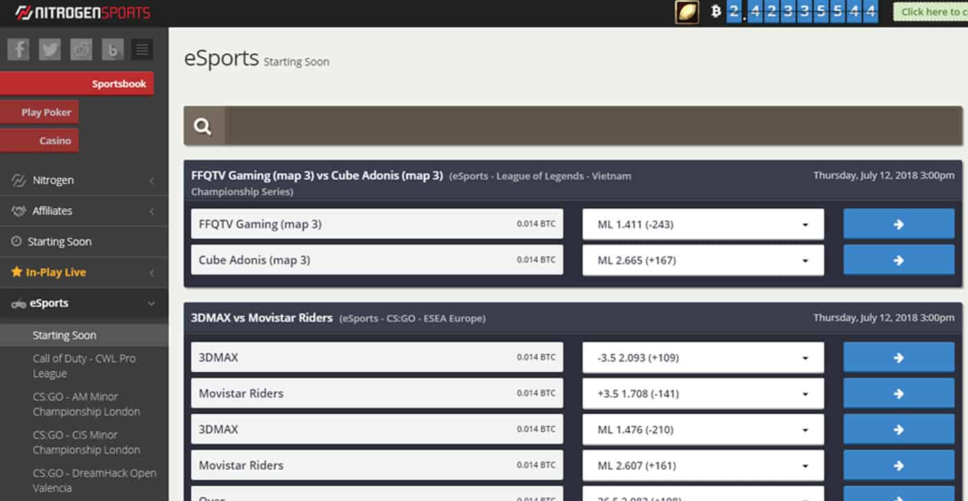This screenshot has width=968, height=501.
Task: Select Call of Duty - CWL Pro League
Action: tap(84, 366)
